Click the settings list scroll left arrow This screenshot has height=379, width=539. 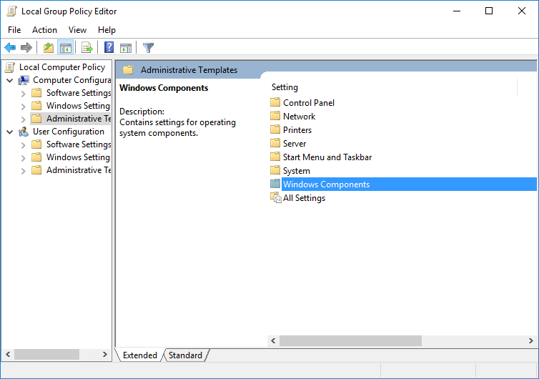pyautogui.click(x=273, y=341)
